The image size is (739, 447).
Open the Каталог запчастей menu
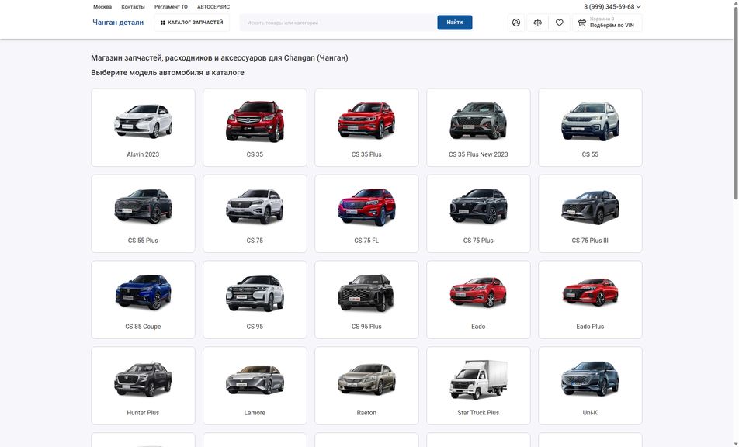(192, 23)
